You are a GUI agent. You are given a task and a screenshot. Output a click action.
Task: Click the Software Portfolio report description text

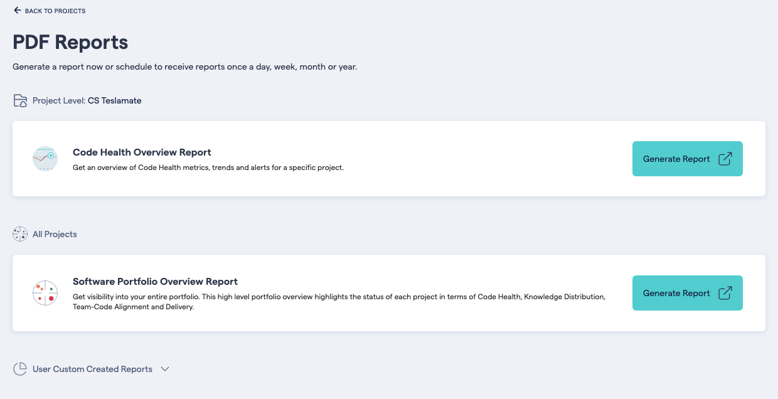[339, 301]
